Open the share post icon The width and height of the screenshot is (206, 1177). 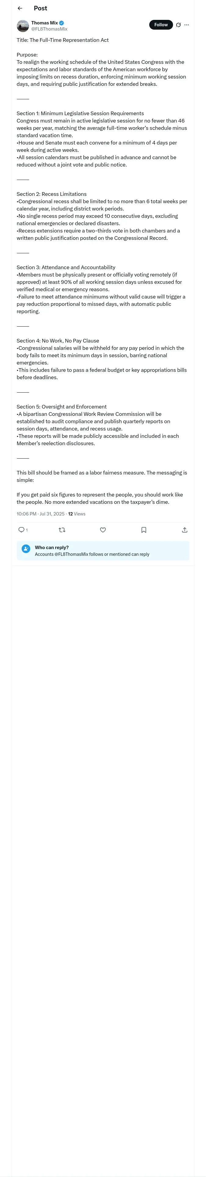(185, 530)
